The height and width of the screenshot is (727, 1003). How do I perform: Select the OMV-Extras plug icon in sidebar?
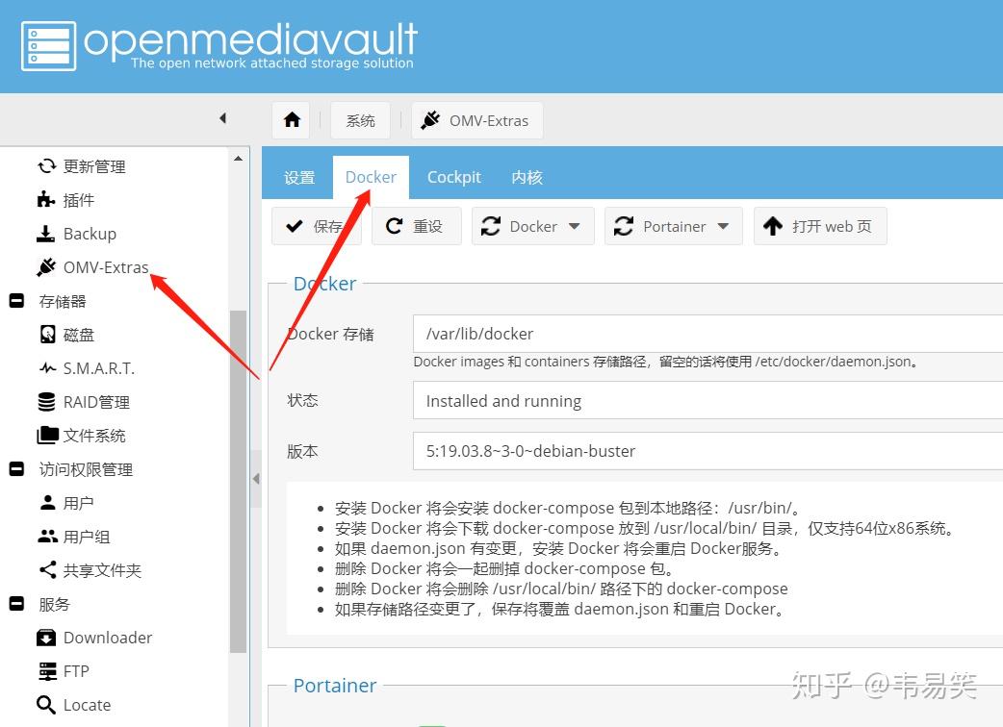pyautogui.click(x=45, y=266)
